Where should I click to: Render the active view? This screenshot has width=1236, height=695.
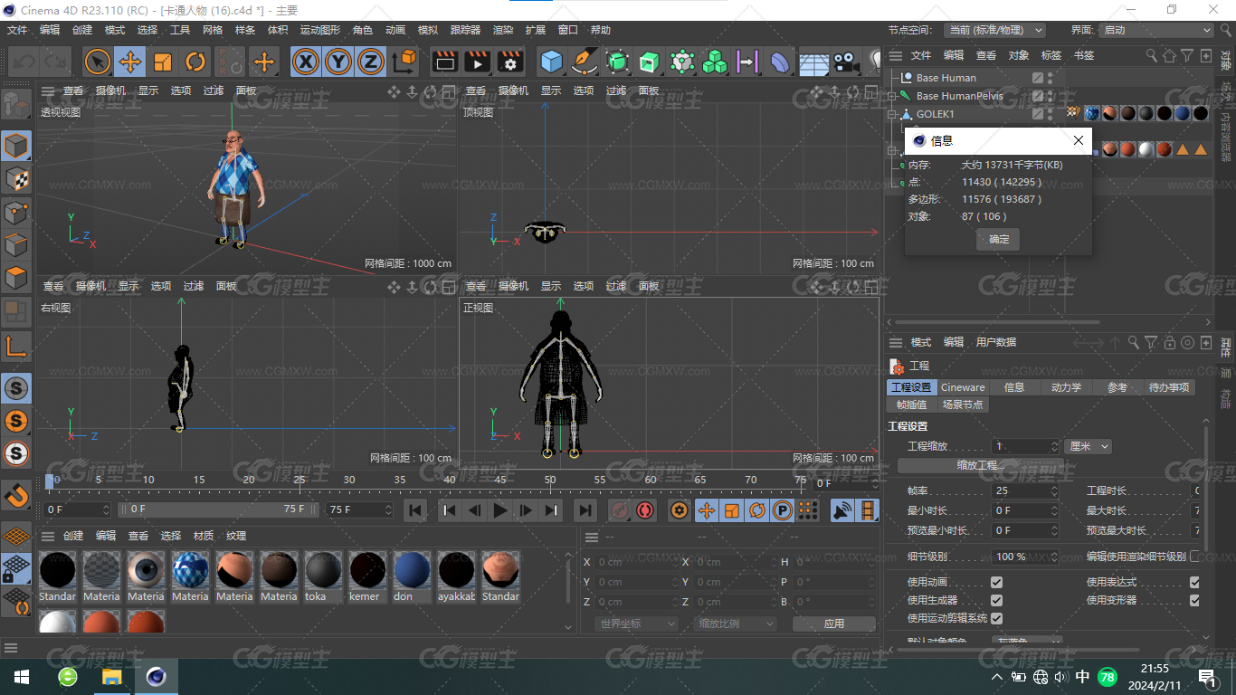pos(445,62)
